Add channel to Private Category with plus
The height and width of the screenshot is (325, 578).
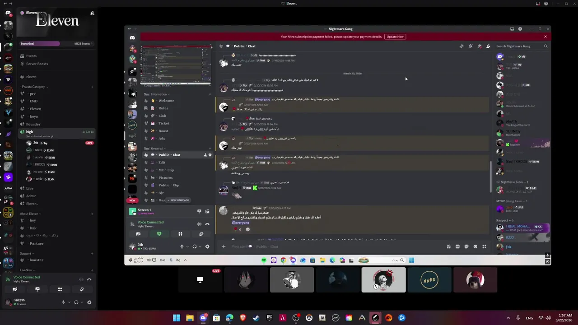[x=92, y=87]
